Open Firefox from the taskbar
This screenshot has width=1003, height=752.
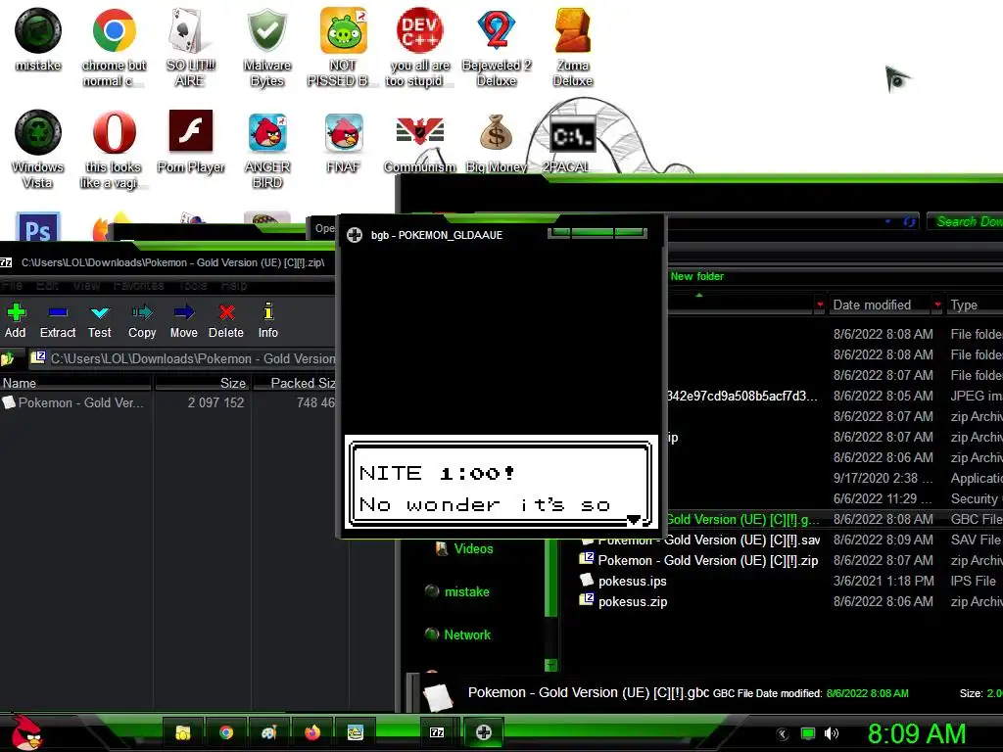(x=312, y=732)
